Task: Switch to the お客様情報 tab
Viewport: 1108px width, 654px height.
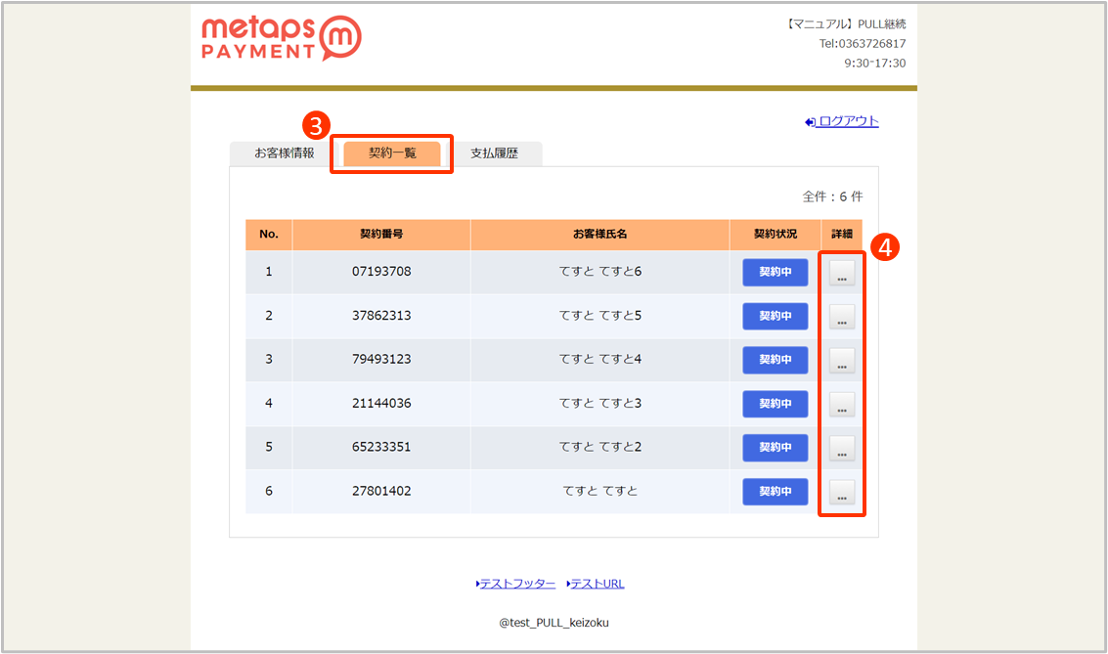Action: pyautogui.click(x=285, y=153)
